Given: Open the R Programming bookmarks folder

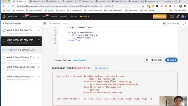Looking at the screenshot, I should 74,11.
